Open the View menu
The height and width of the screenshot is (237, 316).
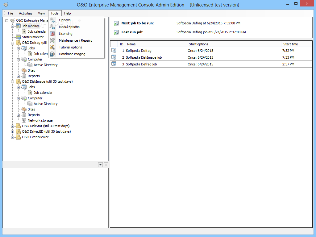click(42, 13)
